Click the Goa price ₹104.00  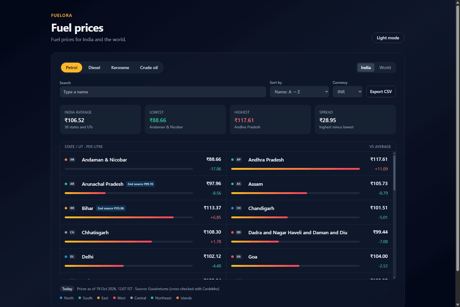pos(379,256)
